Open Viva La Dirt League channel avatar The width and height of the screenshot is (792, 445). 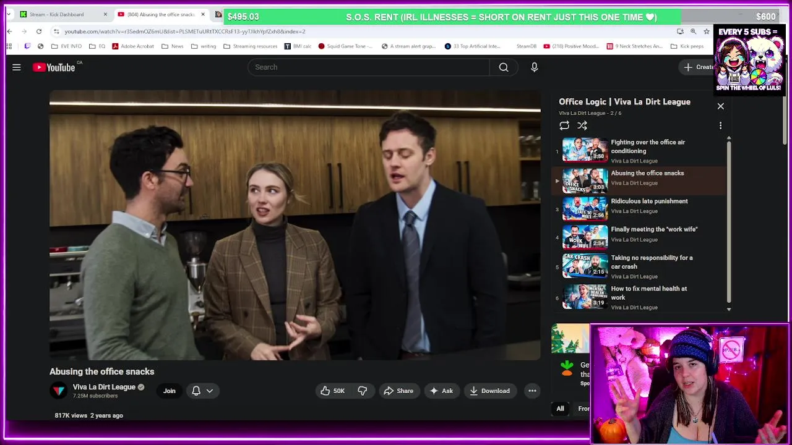tap(59, 391)
